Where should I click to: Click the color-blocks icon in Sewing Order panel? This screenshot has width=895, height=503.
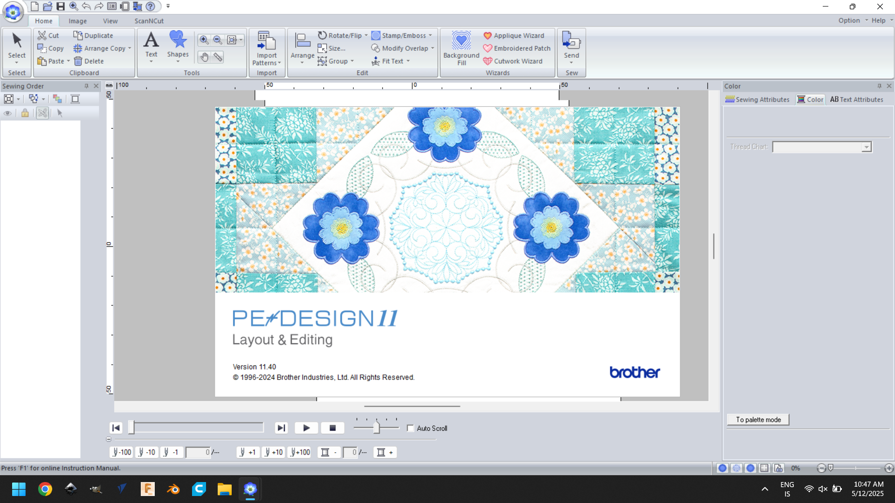click(x=57, y=99)
